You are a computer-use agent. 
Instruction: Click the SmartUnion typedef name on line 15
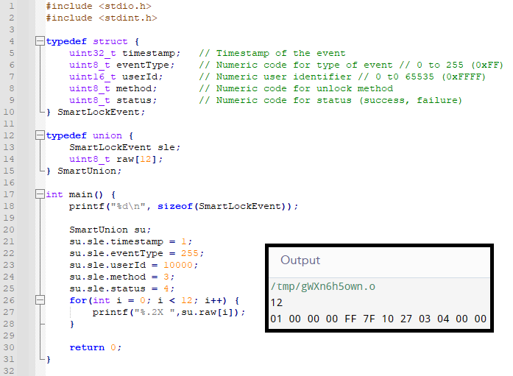87,171
